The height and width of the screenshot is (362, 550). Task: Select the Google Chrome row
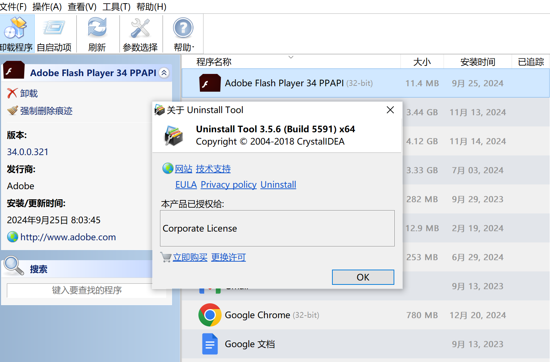pyautogui.click(x=366, y=315)
